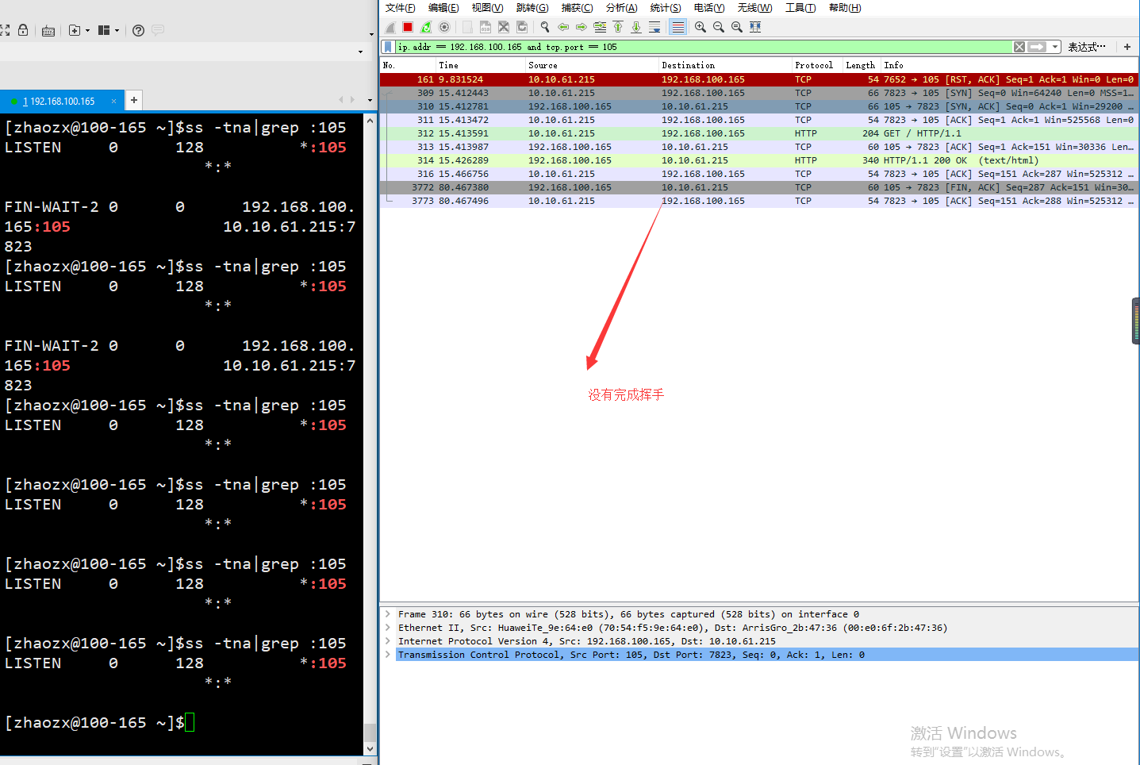Select packet 161 with RST, ACK flags
Viewport: 1140px width, 765px height.
pyautogui.click(x=759, y=79)
